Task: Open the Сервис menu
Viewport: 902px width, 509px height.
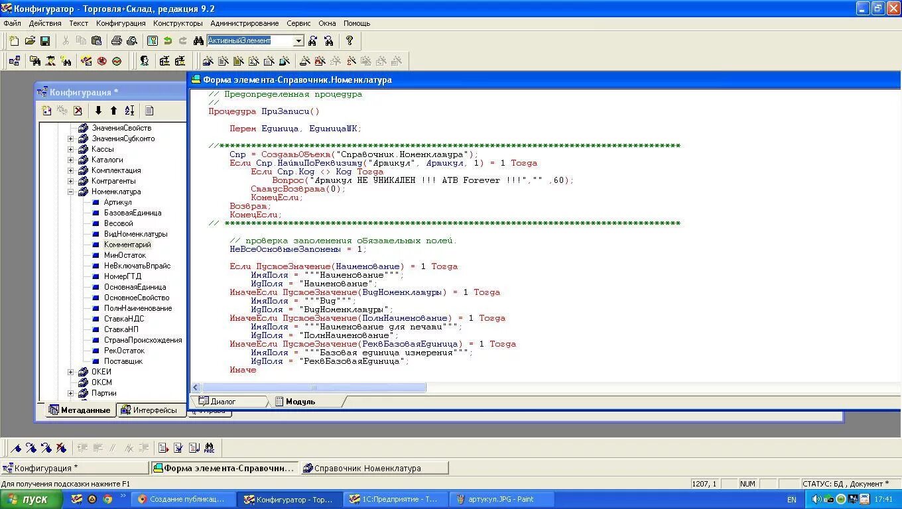Action: [298, 23]
